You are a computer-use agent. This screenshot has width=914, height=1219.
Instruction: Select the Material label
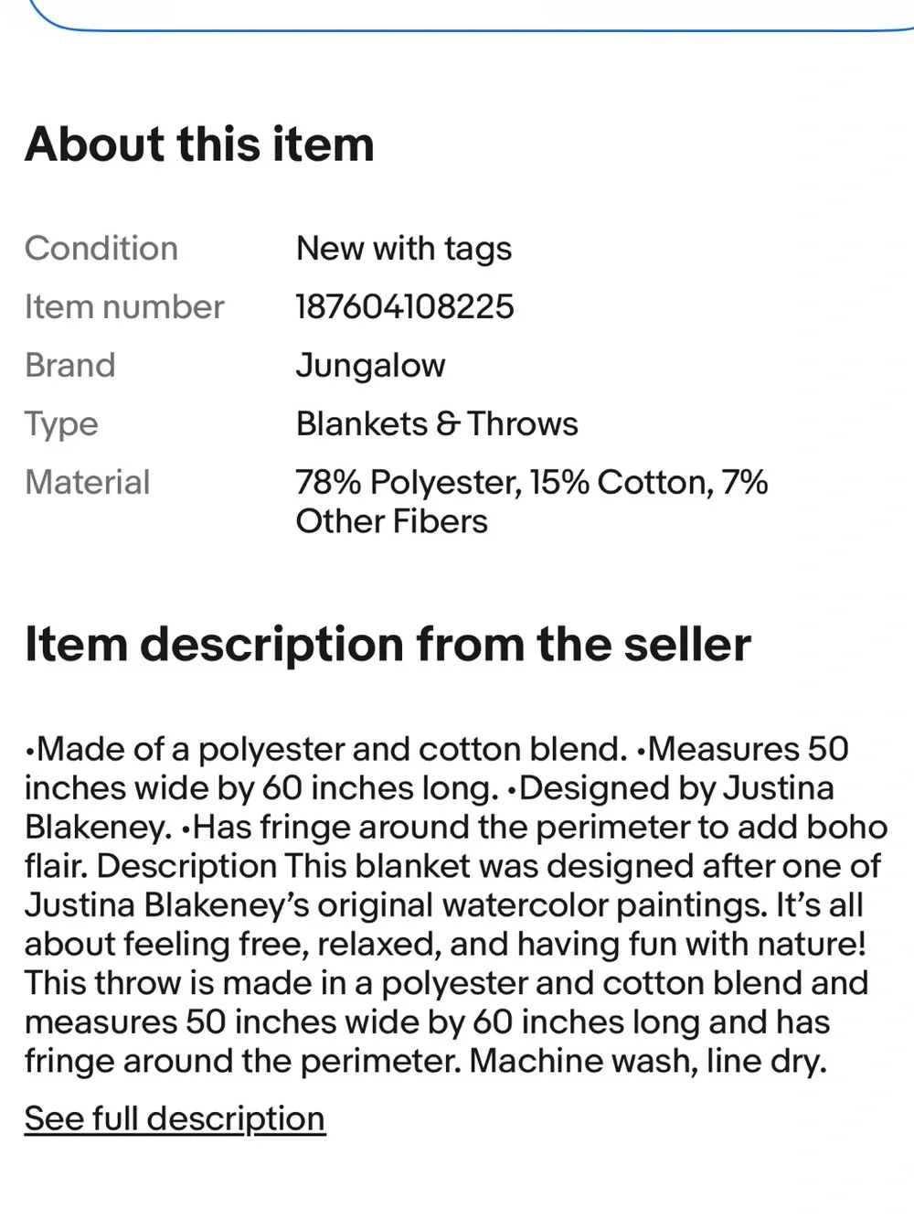click(87, 482)
